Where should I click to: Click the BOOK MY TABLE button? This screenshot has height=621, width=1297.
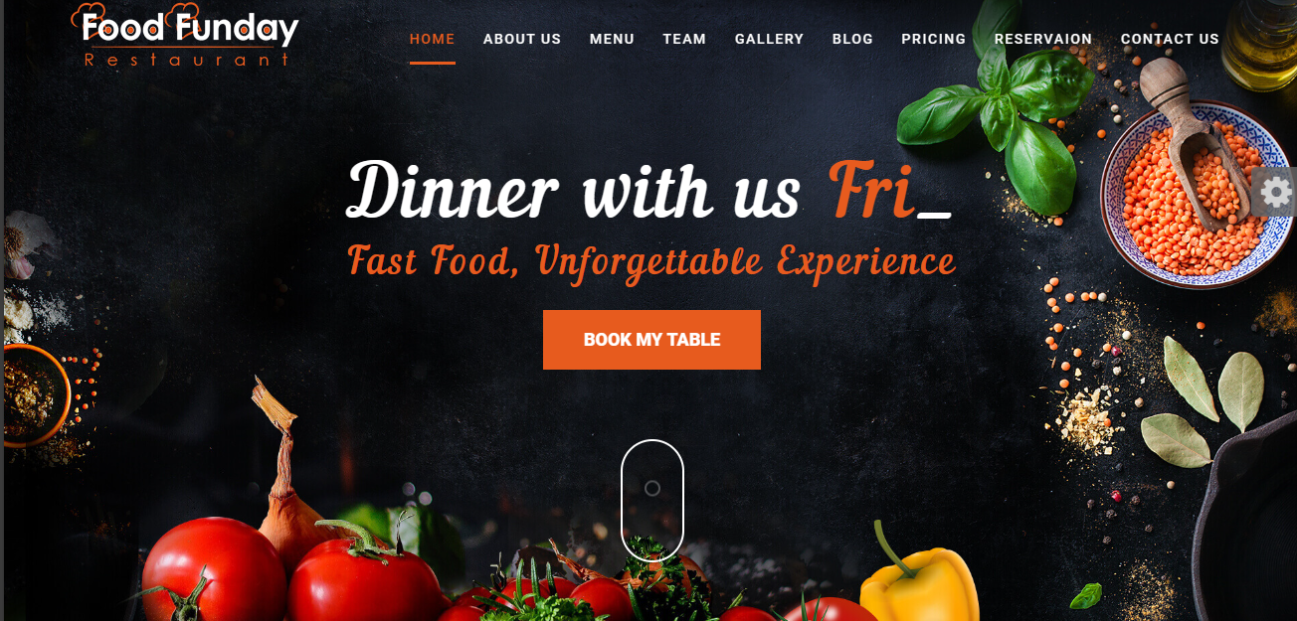coord(651,340)
